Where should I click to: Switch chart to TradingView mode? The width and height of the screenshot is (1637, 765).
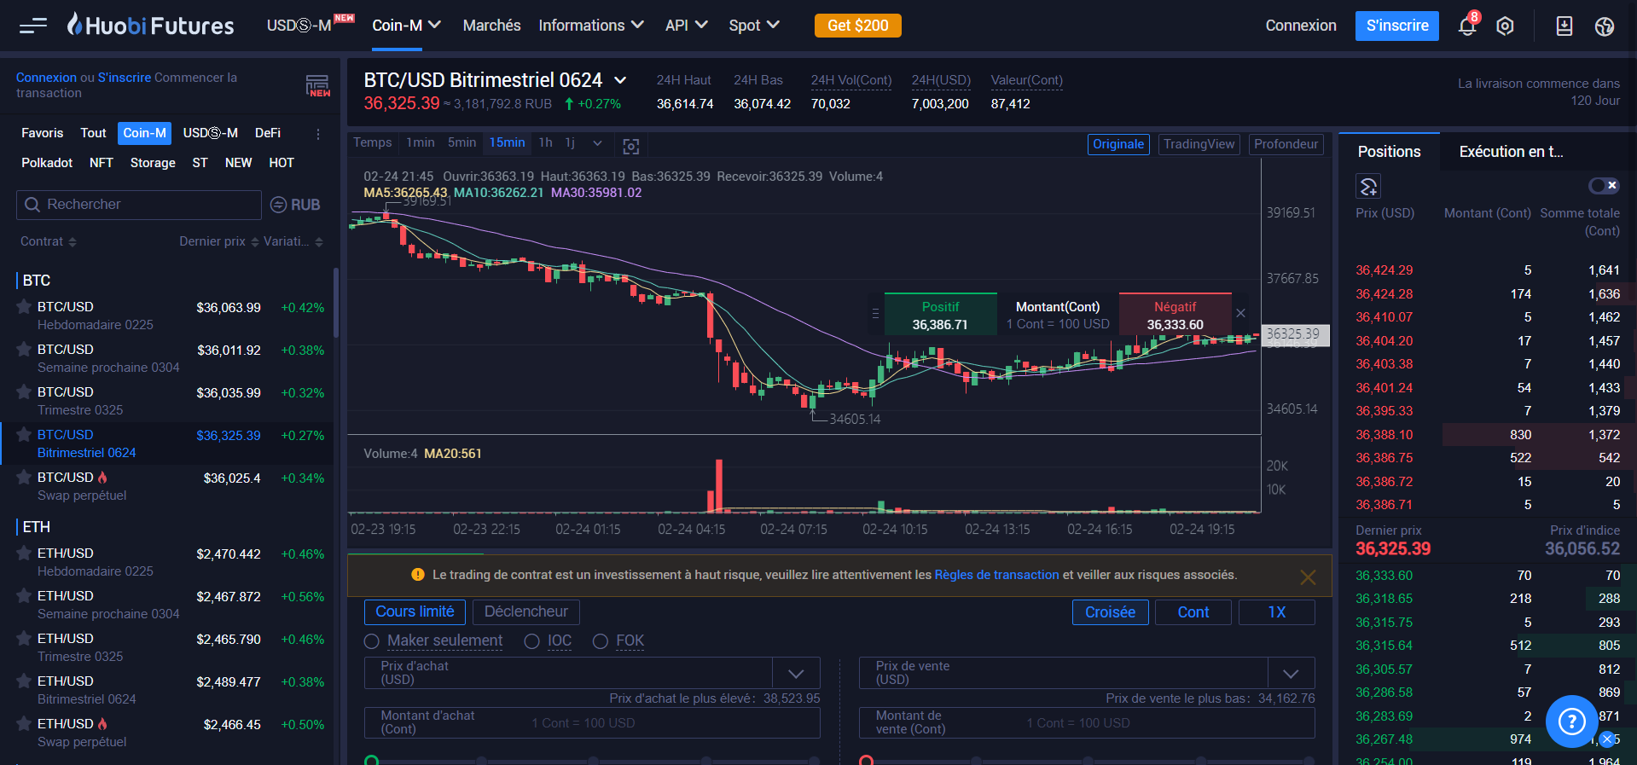point(1199,144)
